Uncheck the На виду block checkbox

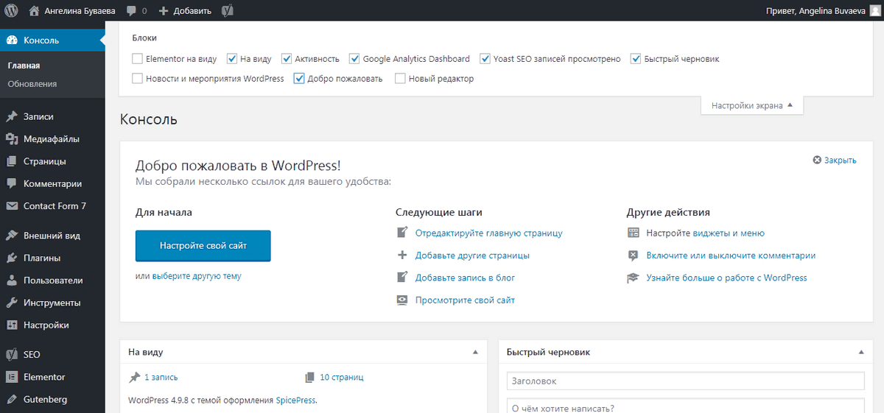tap(231, 59)
